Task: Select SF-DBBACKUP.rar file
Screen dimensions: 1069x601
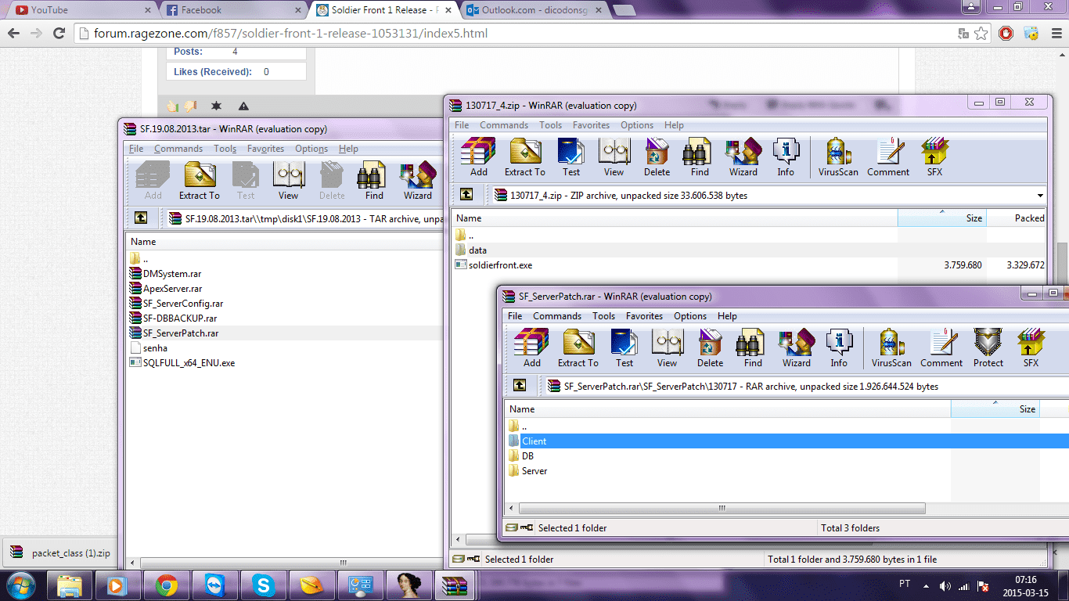Action: click(x=173, y=318)
